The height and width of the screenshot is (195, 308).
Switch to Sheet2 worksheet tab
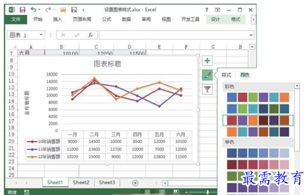point(81,183)
